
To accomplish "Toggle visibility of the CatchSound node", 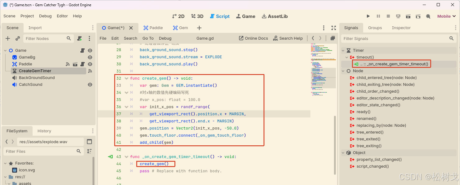I will [90, 84].
